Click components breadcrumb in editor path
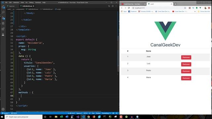This screenshot has height=119, width=212. click(20, 9)
